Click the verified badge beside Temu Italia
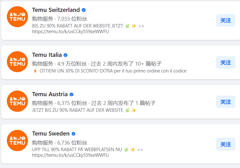Screen dimensions: 240x168 [65, 55]
